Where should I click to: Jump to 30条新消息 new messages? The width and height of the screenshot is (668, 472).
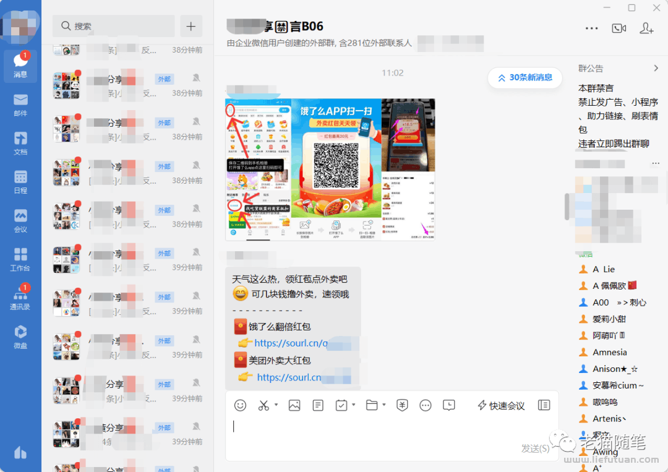[x=525, y=77]
